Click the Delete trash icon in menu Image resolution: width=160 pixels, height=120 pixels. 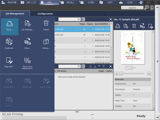(46, 26)
